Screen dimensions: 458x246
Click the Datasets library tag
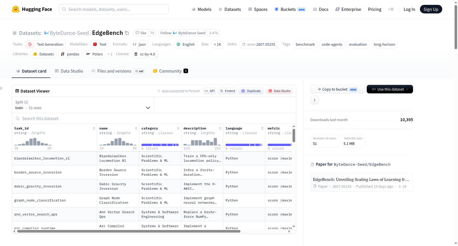click(44, 54)
